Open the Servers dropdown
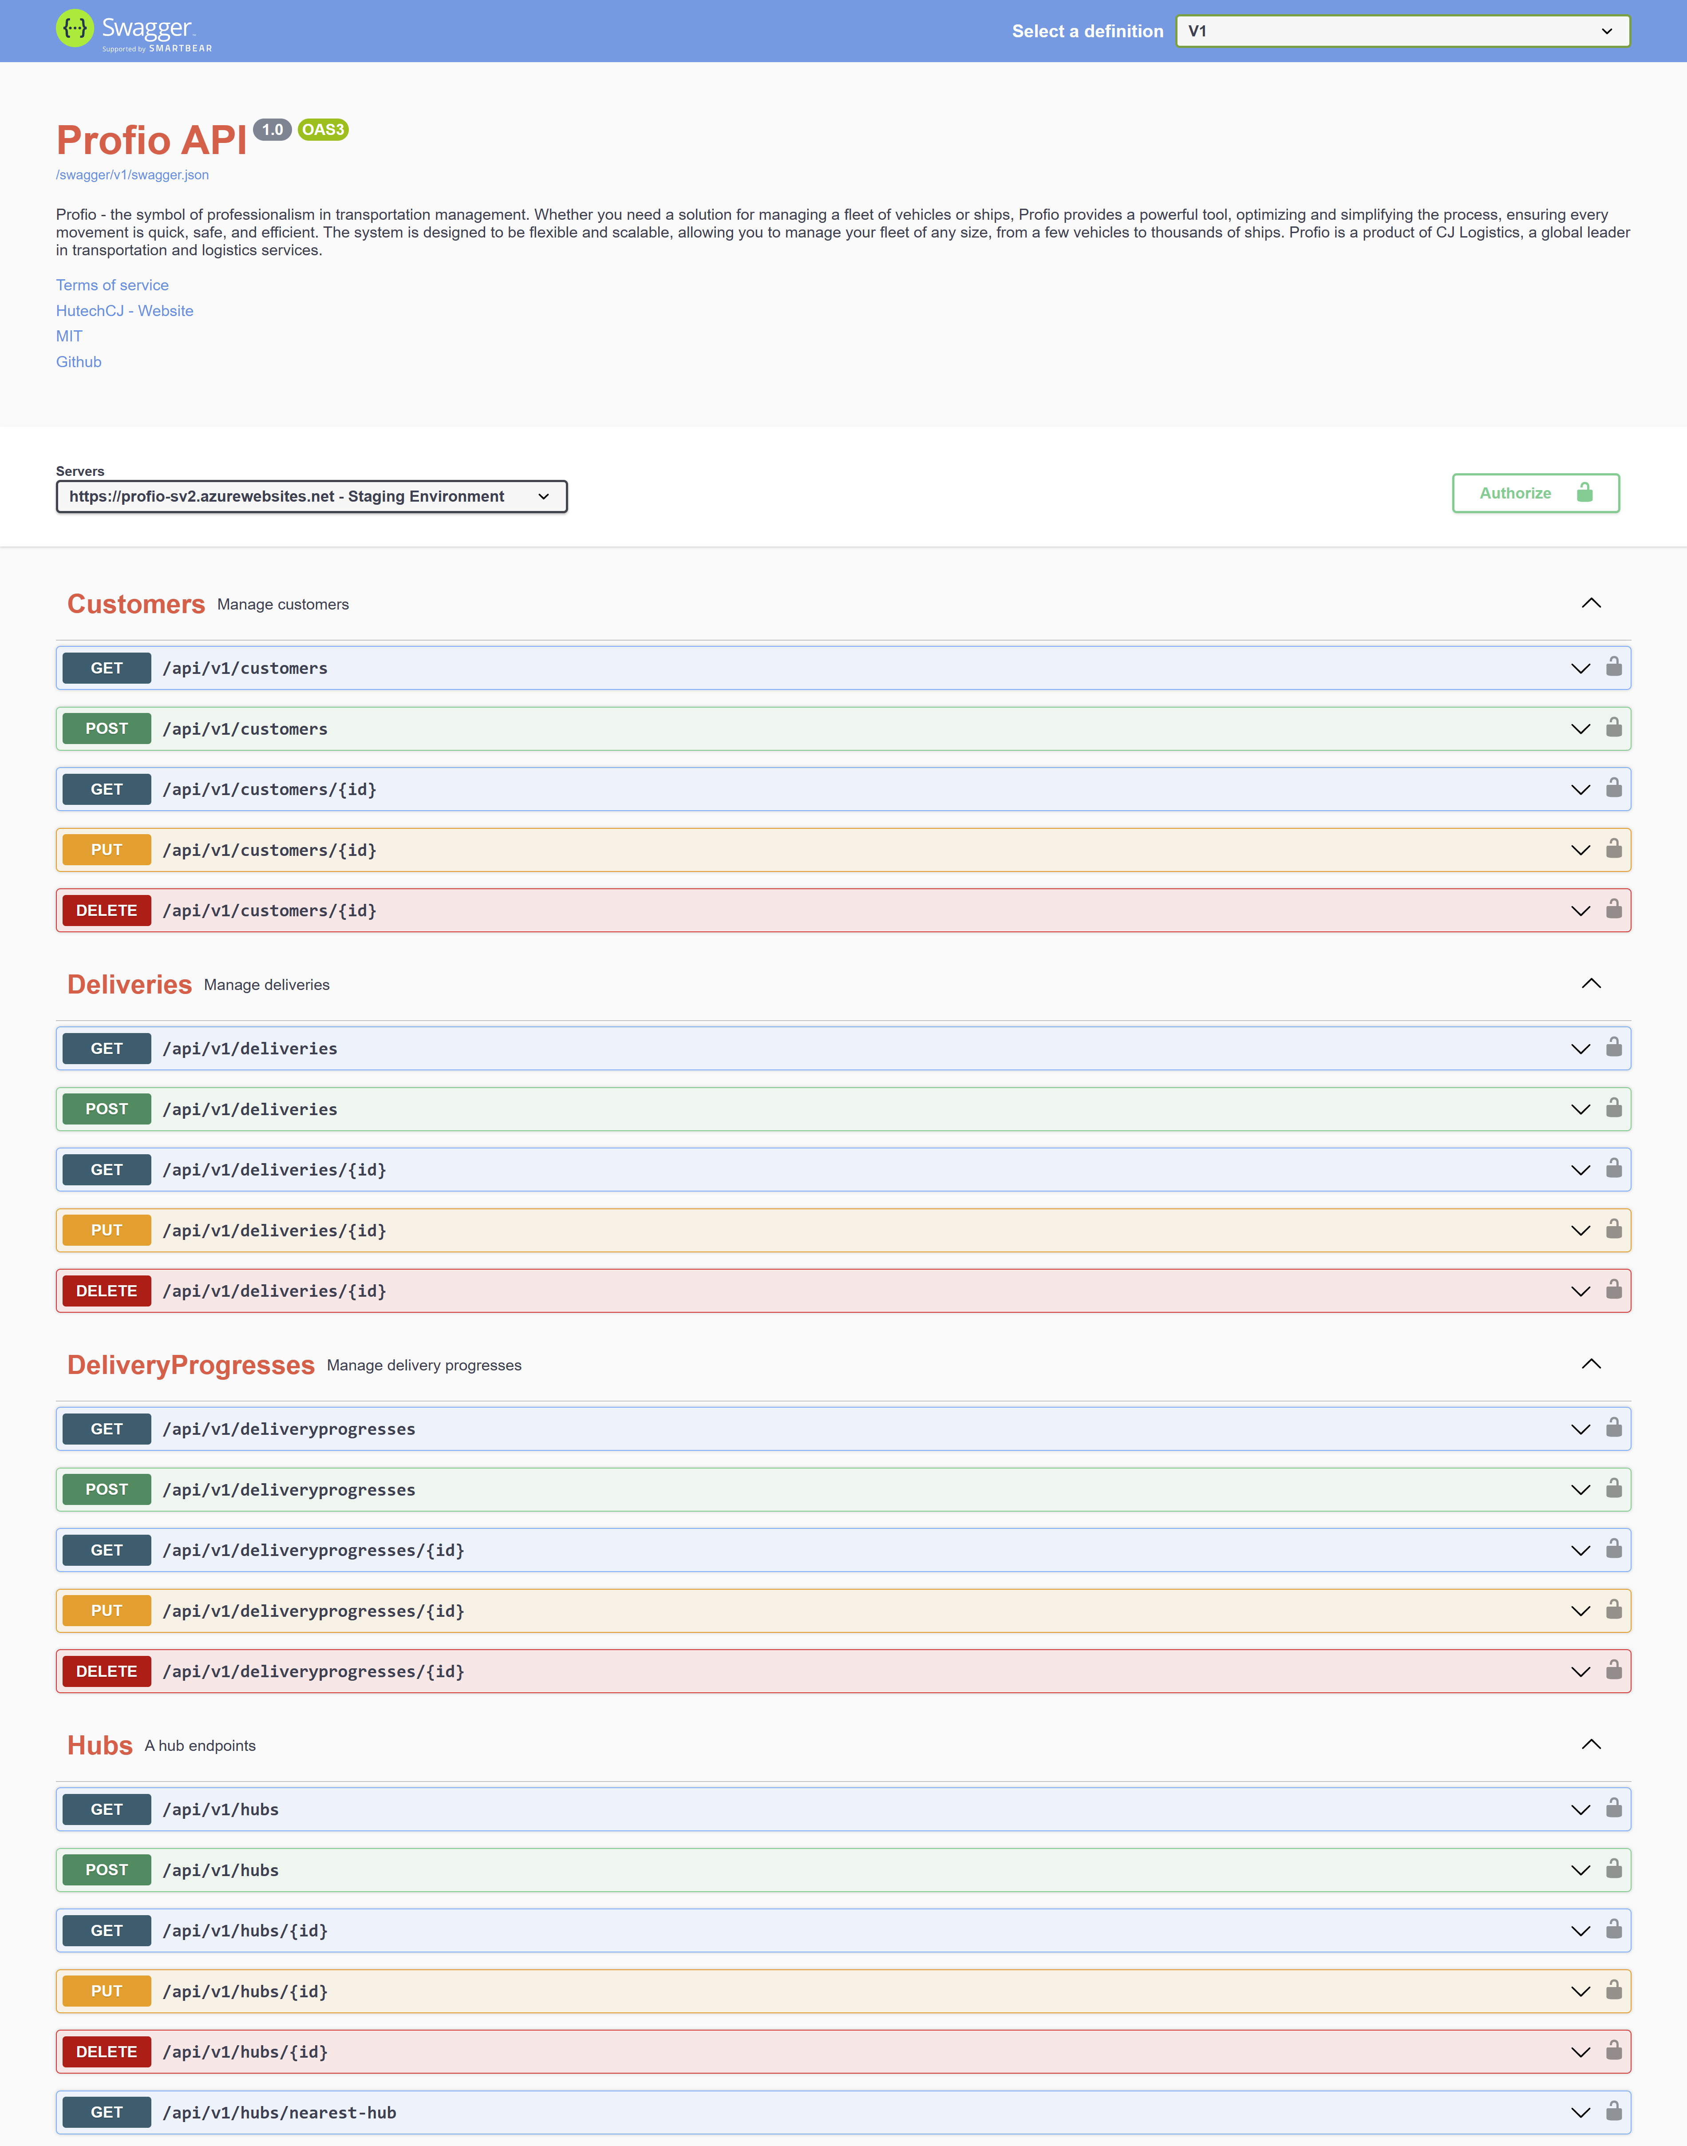1687x2146 pixels. pyautogui.click(x=311, y=496)
